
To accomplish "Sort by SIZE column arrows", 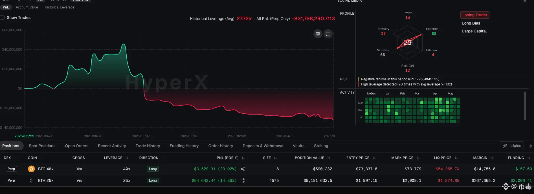I will coord(275,158).
